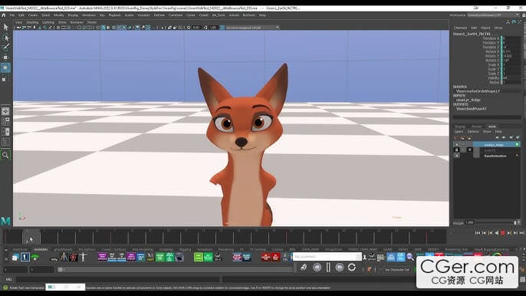526x296 pixels.
Task: Open layer editor Options menu
Action: pyautogui.click(x=473, y=132)
